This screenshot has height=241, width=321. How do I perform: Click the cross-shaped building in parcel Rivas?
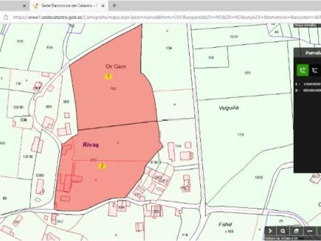[x=69, y=179]
